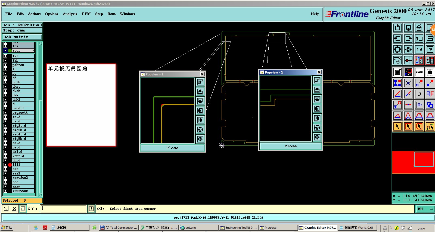Click the pan down icon in main toolbar

(408, 28)
